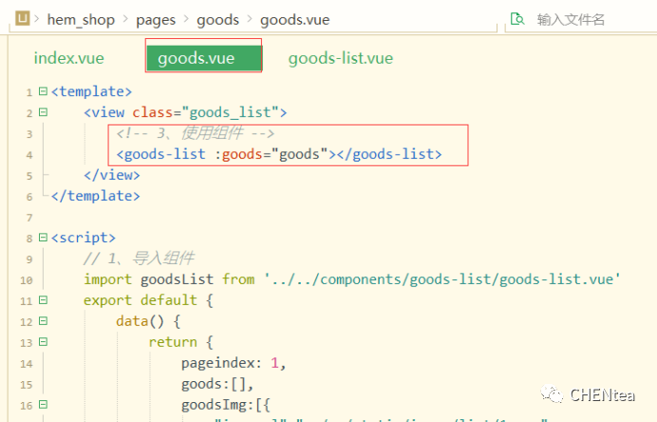This screenshot has width=657, height=422.
Task: Collapse the data() function on line 12
Action: pos(43,321)
